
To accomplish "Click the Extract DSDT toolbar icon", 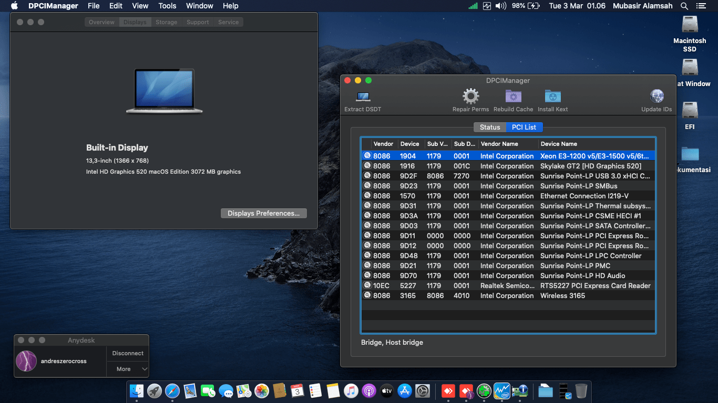I will point(363,97).
